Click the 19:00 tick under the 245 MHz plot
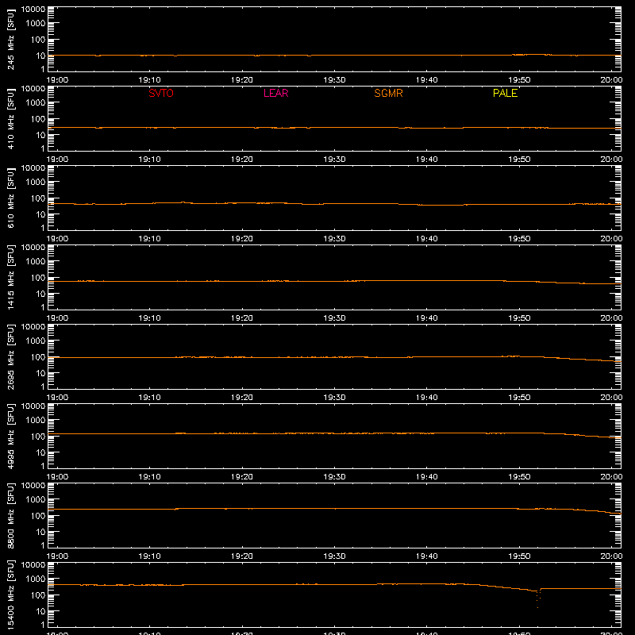The width and height of the screenshot is (635, 635). [x=57, y=80]
